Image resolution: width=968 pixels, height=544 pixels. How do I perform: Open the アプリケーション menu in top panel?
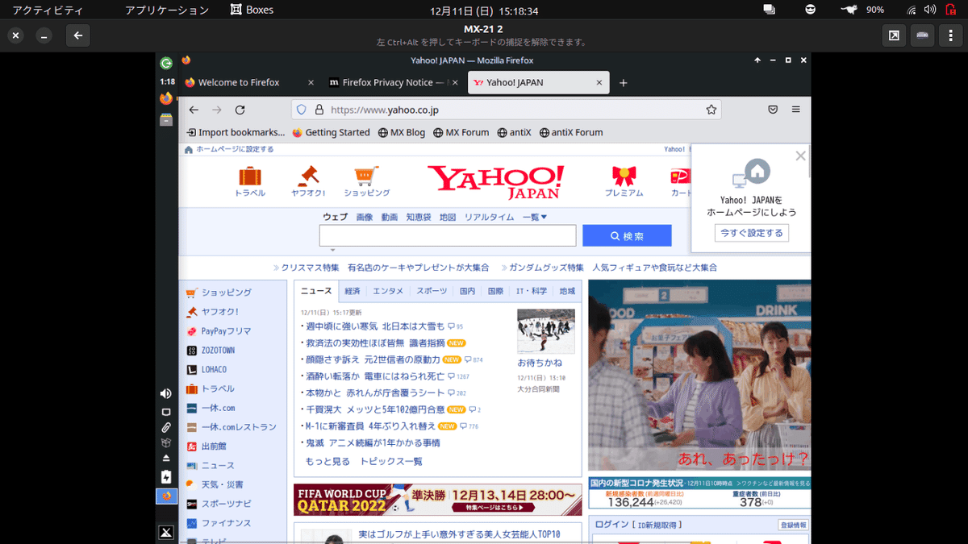click(x=166, y=10)
